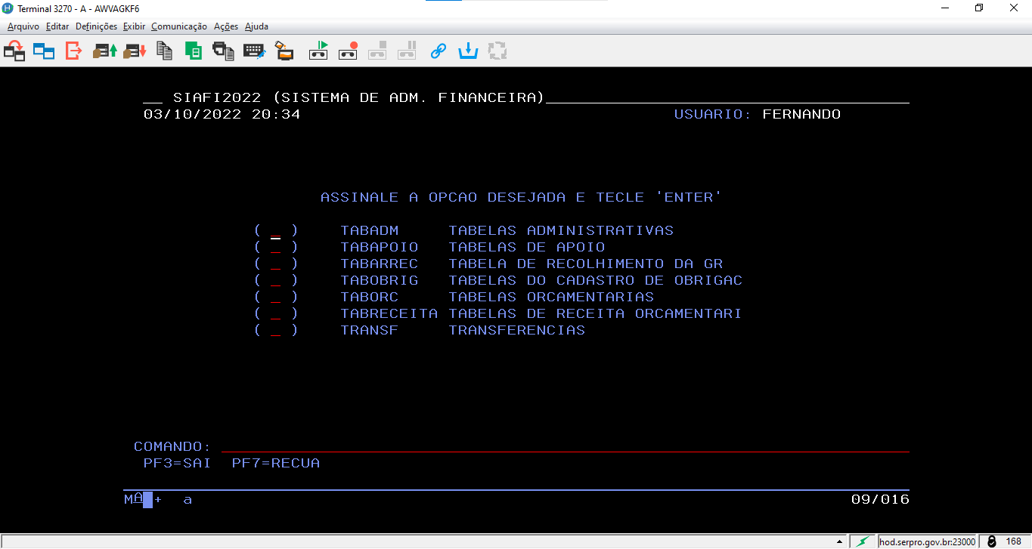Click the keyboard remap icon
This screenshot has height=549, width=1032.
[254, 51]
